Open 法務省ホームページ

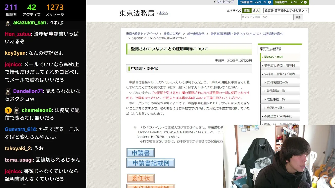click(x=255, y=2)
